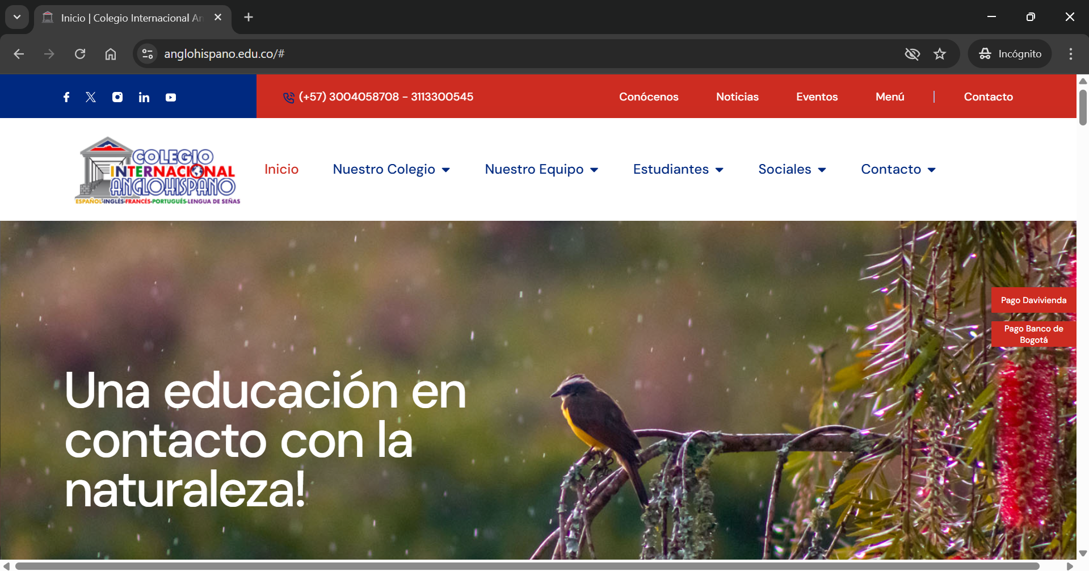Image resolution: width=1089 pixels, height=571 pixels.
Task: Click the browser home icon
Action: (x=111, y=54)
